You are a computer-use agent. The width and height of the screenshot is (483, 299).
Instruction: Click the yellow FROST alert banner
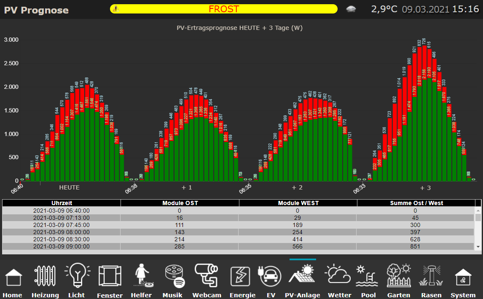click(224, 9)
